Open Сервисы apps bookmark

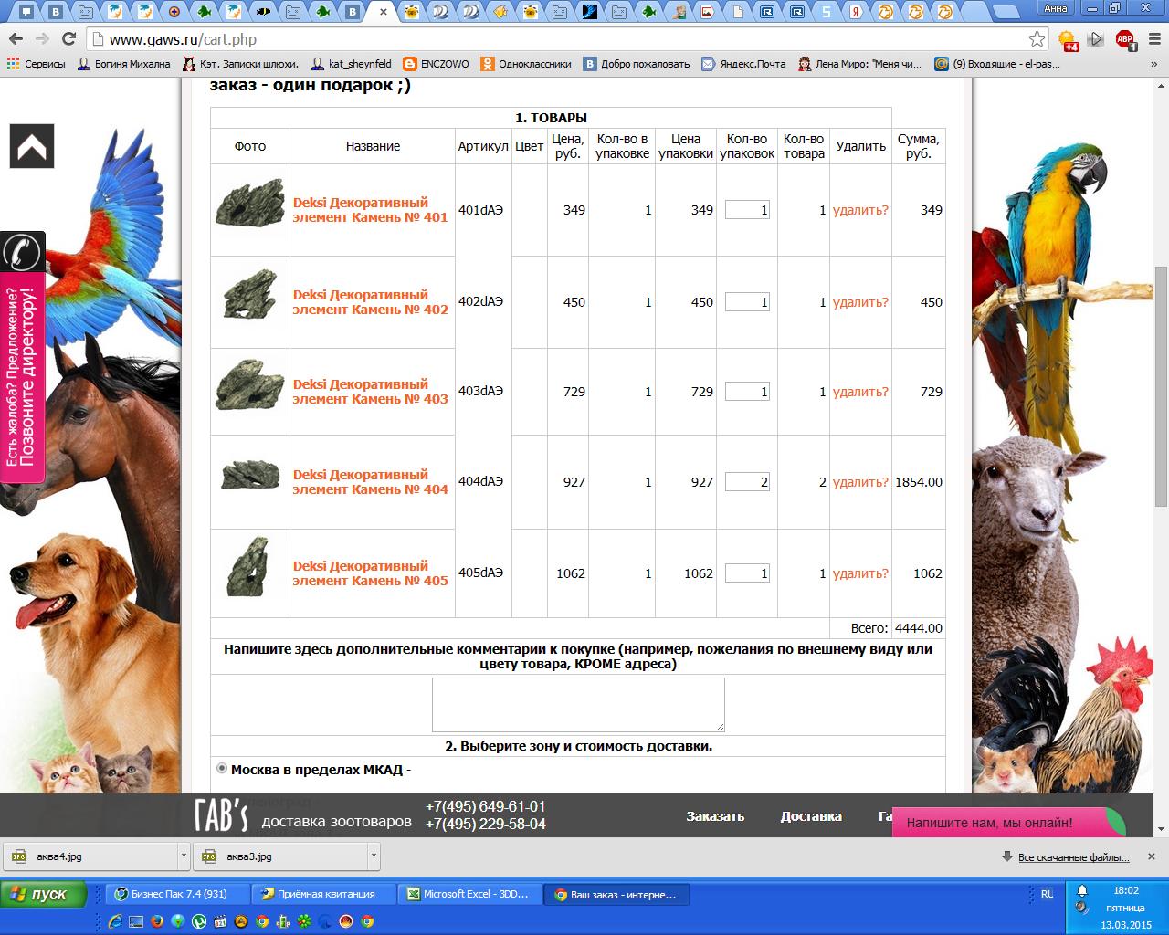pos(37,64)
